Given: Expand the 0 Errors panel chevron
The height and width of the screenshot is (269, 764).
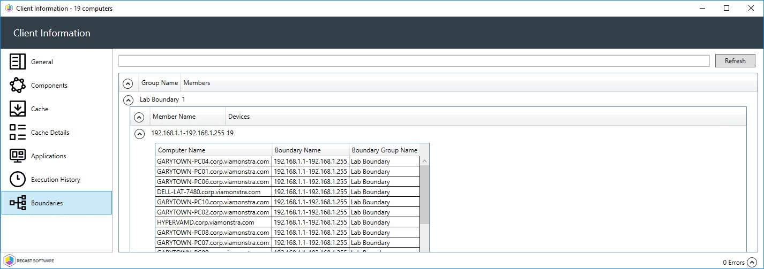Looking at the screenshot, I should click(753, 262).
